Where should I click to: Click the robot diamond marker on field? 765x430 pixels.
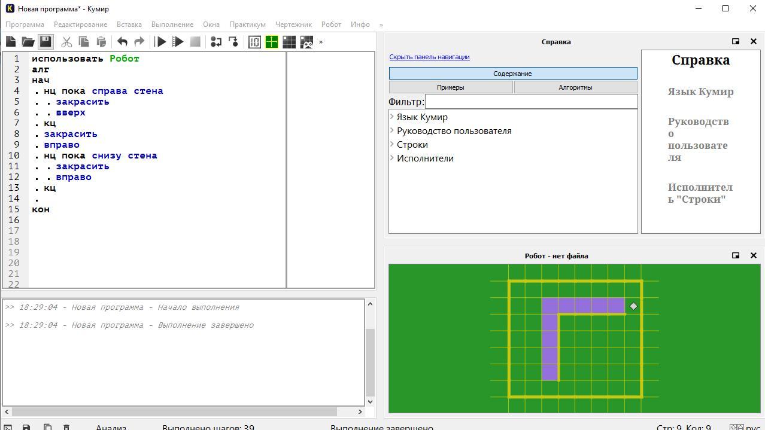pyautogui.click(x=633, y=306)
